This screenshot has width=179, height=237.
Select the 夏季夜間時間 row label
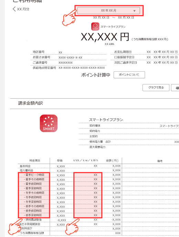coord(33,184)
